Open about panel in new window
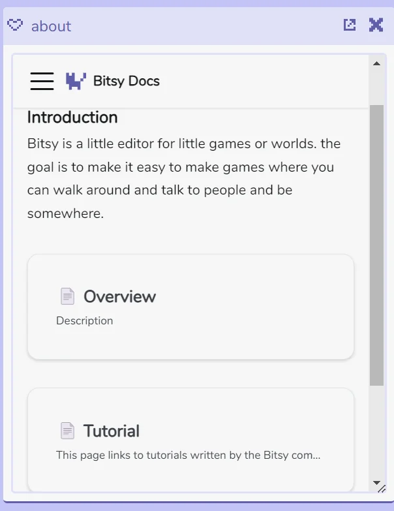This screenshot has width=394, height=511. coord(350,25)
